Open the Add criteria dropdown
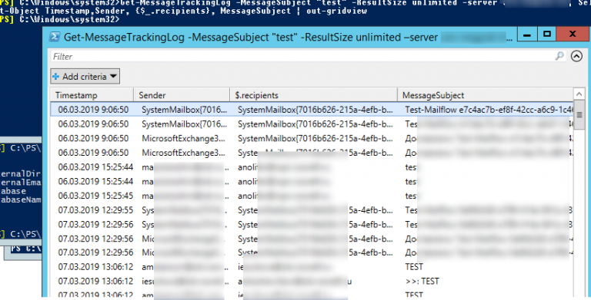 pos(85,76)
